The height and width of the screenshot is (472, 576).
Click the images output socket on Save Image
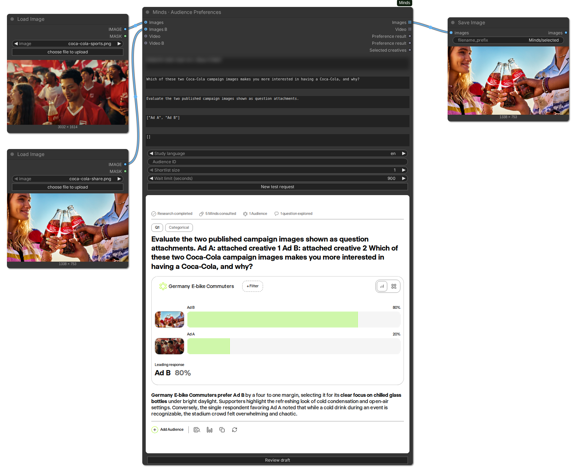coord(566,33)
